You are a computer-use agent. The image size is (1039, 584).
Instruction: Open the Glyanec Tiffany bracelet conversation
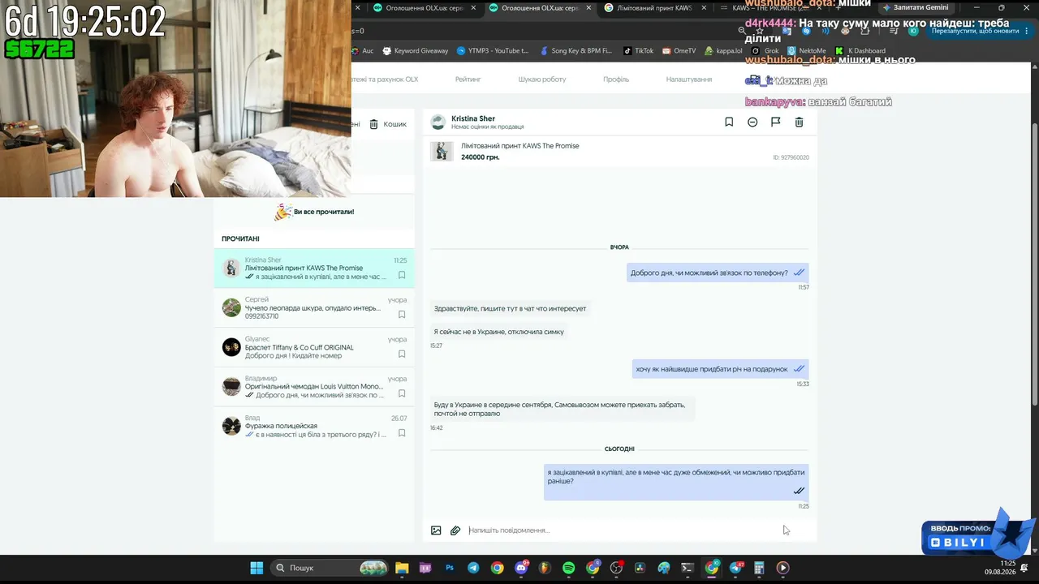click(x=314, y=347)
